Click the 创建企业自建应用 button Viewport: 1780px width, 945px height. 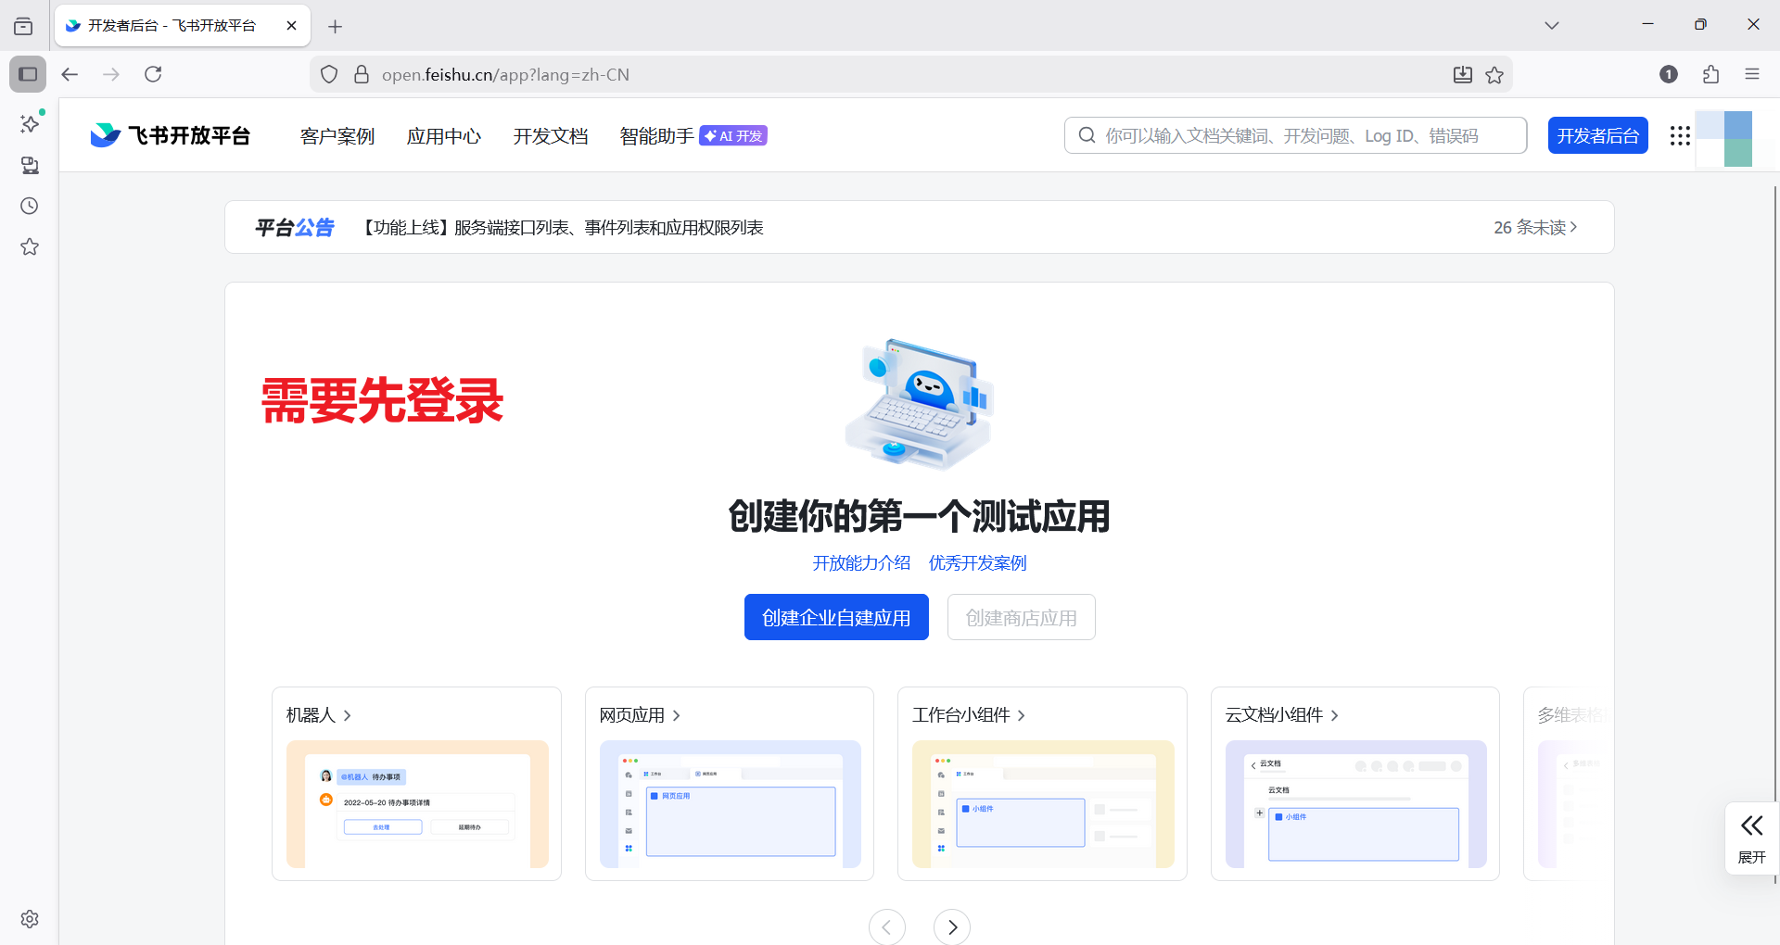point(835,617)
